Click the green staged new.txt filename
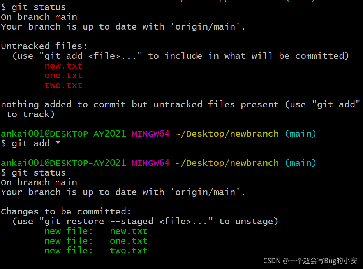The height and width of the screenshot is (269, 363). click(x=129, y=231)
